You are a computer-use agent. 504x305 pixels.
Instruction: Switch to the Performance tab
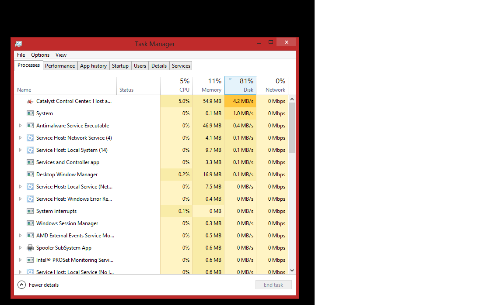60,66
